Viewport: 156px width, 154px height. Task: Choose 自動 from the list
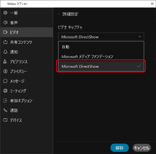tap(101, 47)
